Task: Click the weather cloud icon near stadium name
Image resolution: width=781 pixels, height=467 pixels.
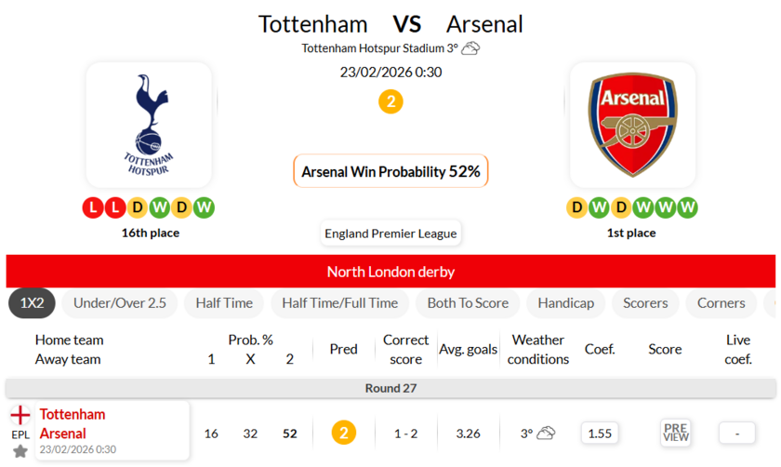Action: (x=470, y=48)
